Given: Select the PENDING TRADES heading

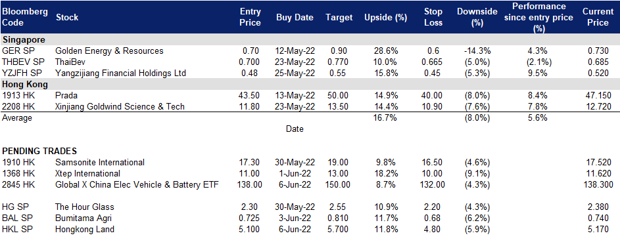Looking at the screenshot, I should pos(39,151).
